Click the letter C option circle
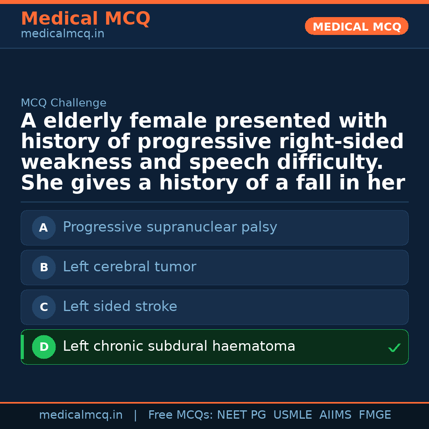 coord(44,307)
